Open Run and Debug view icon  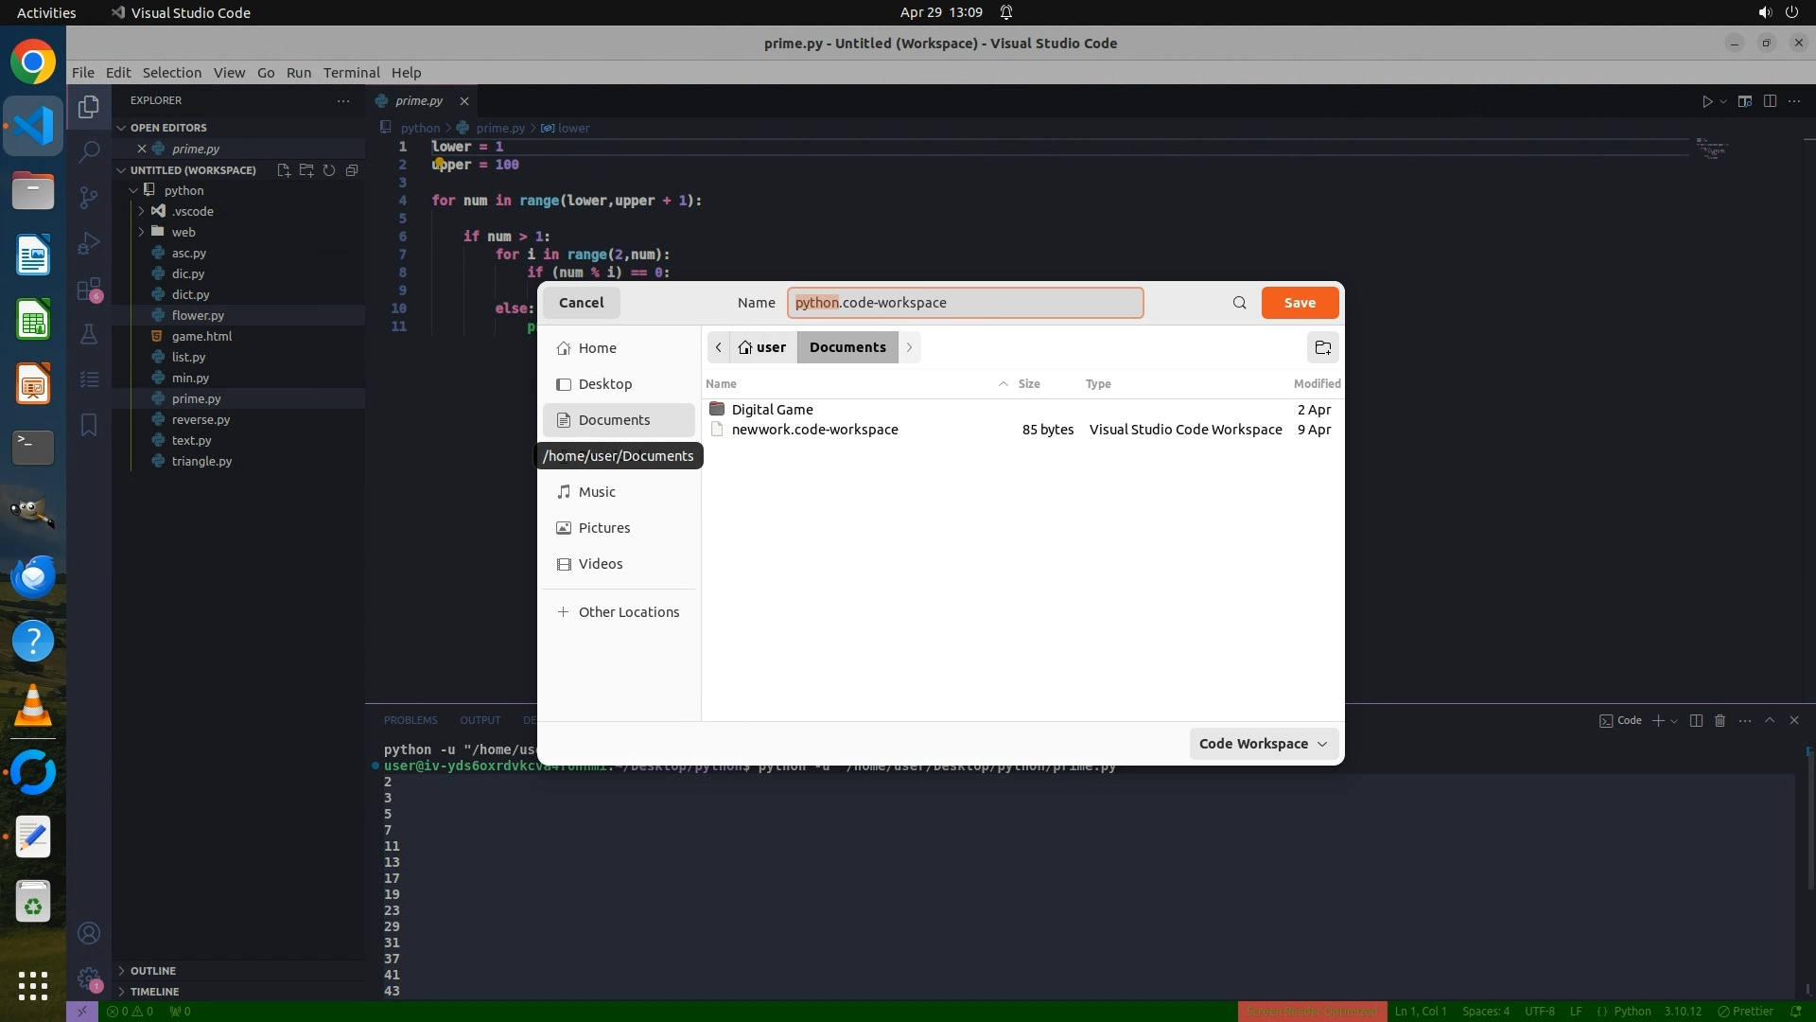pyautogui.click(x=89, y=243)
